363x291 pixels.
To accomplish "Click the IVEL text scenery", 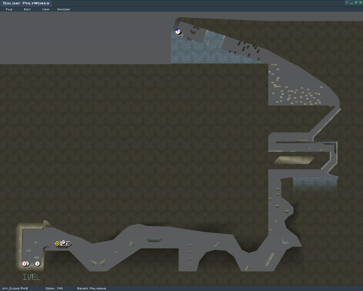I will 31,277.
